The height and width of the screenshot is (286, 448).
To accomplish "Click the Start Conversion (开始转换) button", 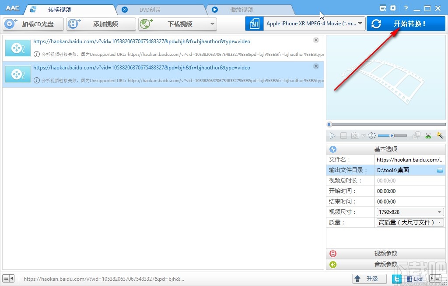I will [406, 24].
